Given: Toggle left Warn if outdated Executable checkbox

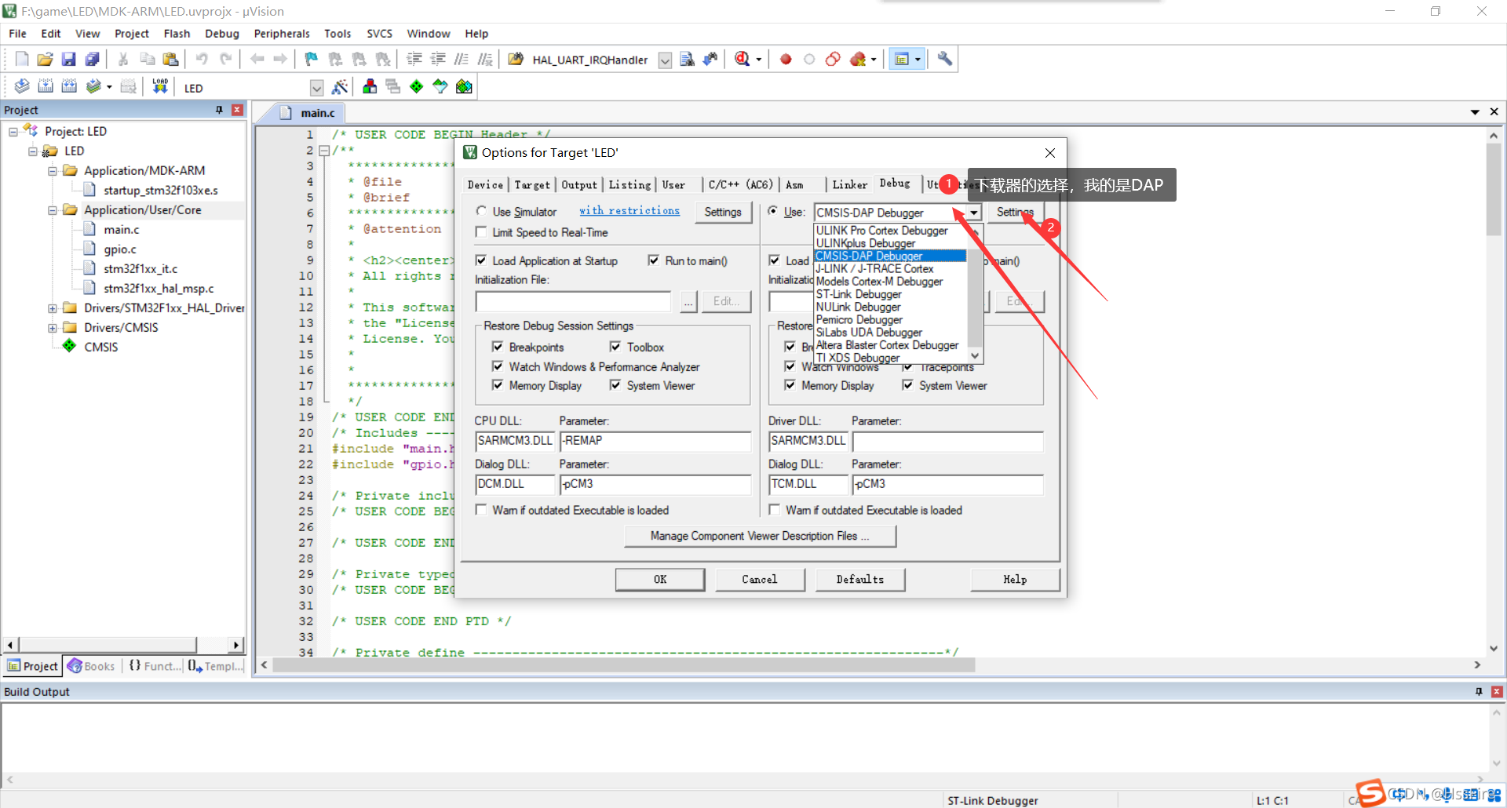Looking at the screenshot, I should pyautogui.click(x=481, y=510).
